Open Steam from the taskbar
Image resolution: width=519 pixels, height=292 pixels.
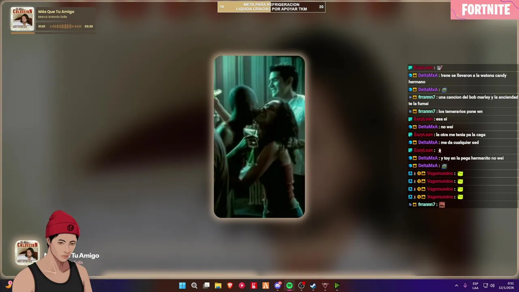tap(313, 286)
